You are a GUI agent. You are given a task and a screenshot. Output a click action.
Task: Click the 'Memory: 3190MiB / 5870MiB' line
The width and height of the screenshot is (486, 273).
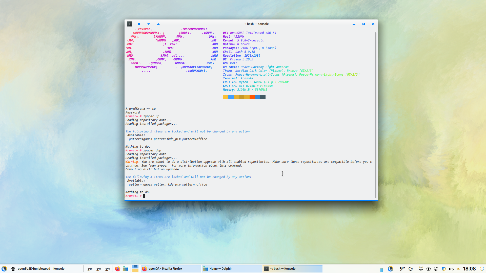click(x=245, y=90)
